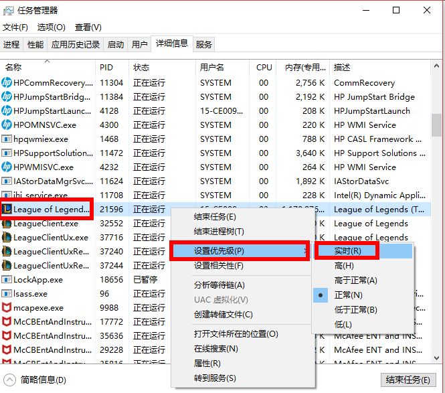The width and height of the screenshot is (445, 393).
Task: Choose 属性(R) in context menu
Action: coord(243,364)
